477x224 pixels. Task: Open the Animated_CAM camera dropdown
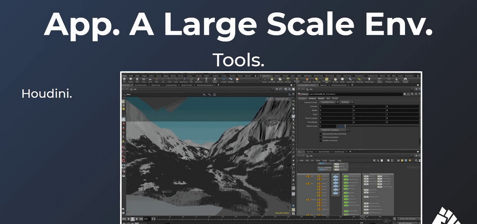pos(282,99)
